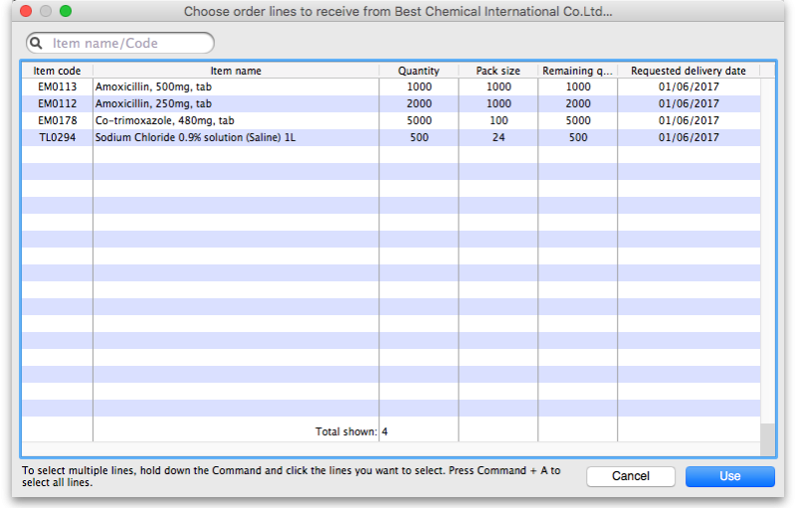796x508 pixels.
Task: Click item code EM0113 cell
Action: point(57,86)
